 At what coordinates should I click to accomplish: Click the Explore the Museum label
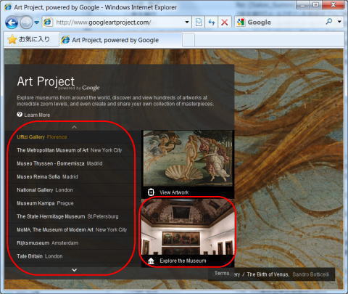coord(183,261)
